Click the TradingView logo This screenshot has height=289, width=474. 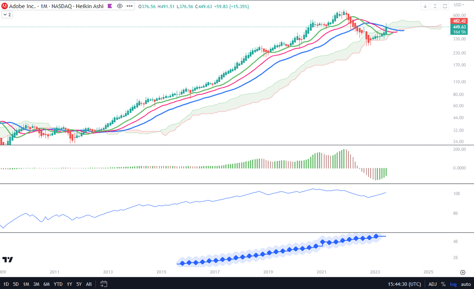click(x=8, y=259)
